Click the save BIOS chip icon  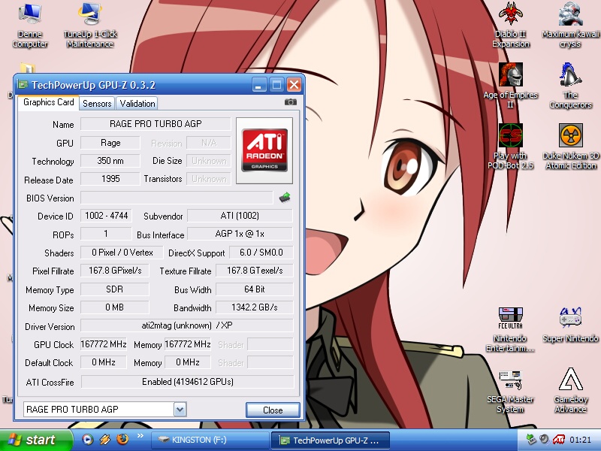pos(285,198)
